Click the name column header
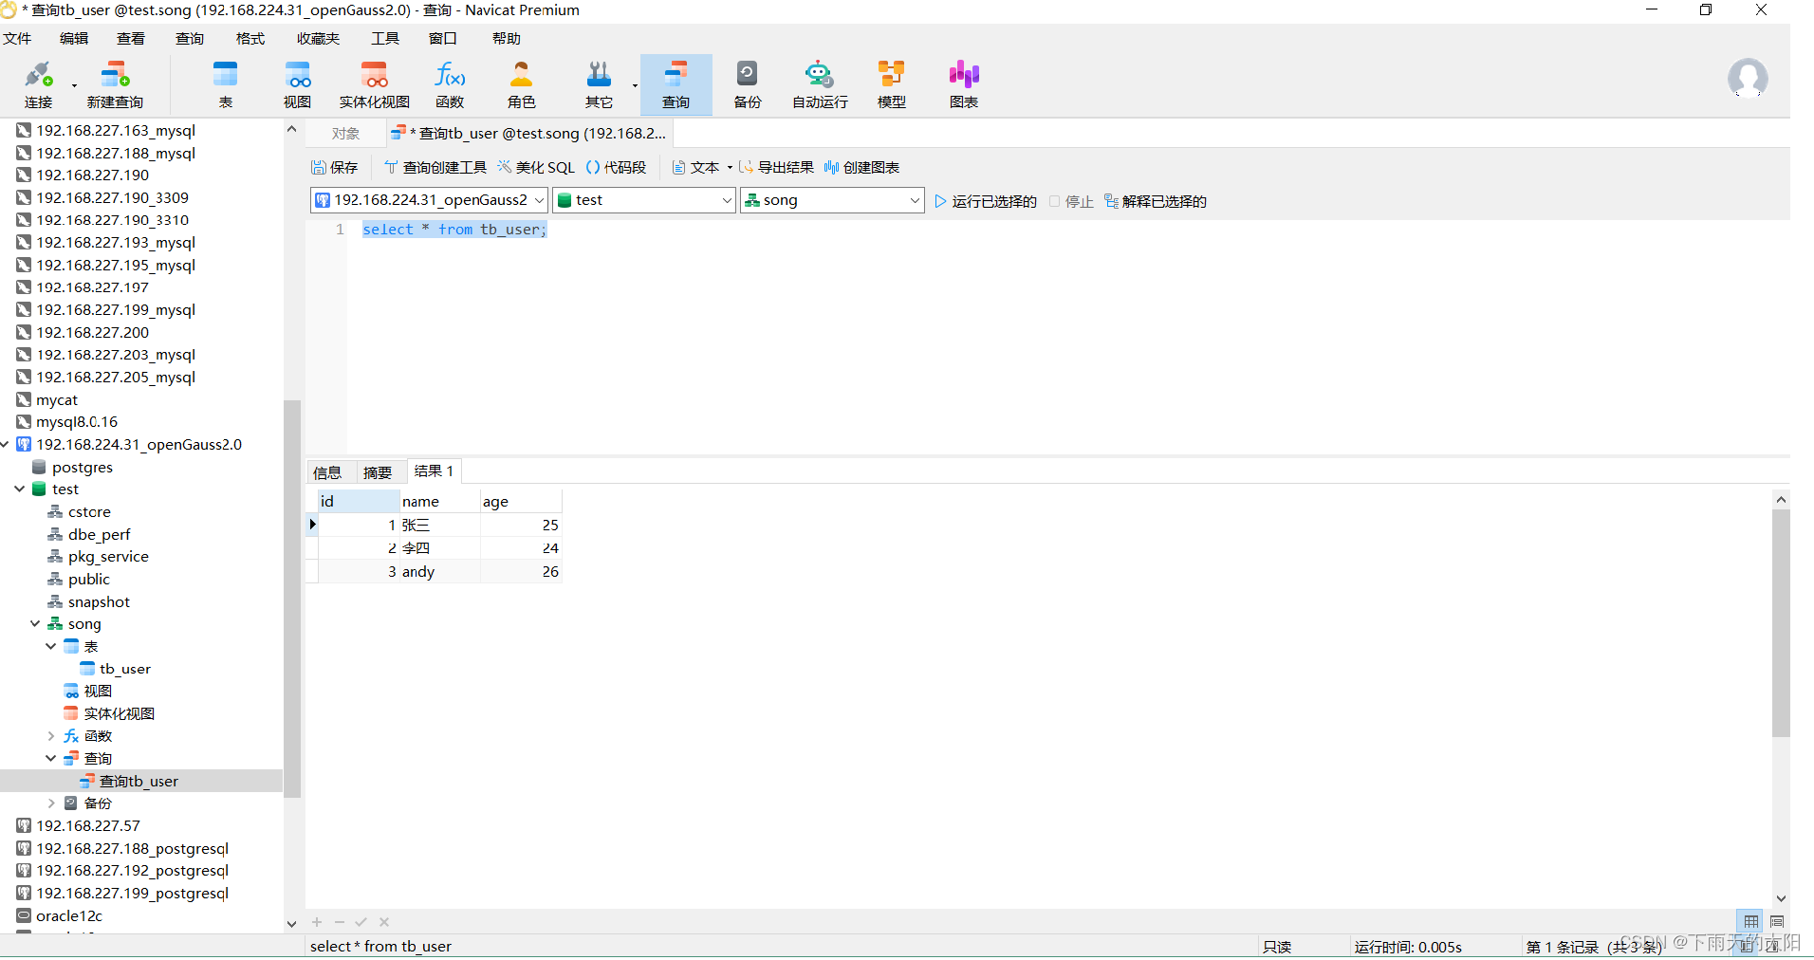 (x=440, y=502)
